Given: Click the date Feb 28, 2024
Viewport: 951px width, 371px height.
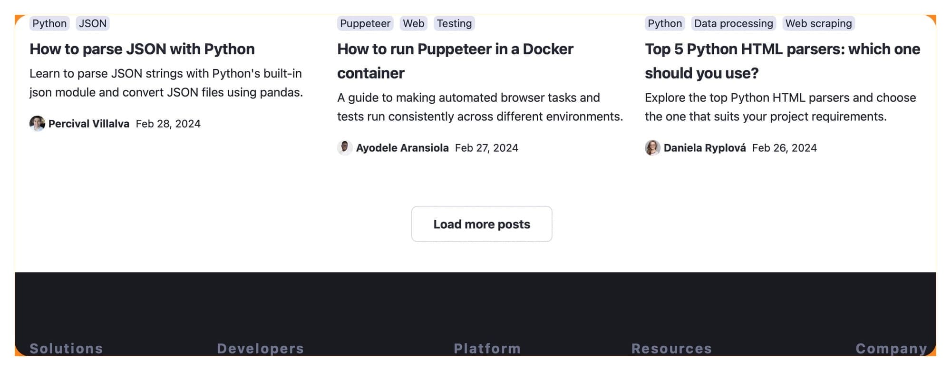Looking at the screenshot, I should tap(168, 124).
